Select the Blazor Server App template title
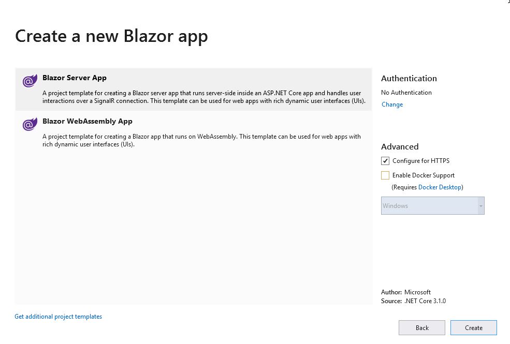Screen dimensions: 510x344 [75, 78]
